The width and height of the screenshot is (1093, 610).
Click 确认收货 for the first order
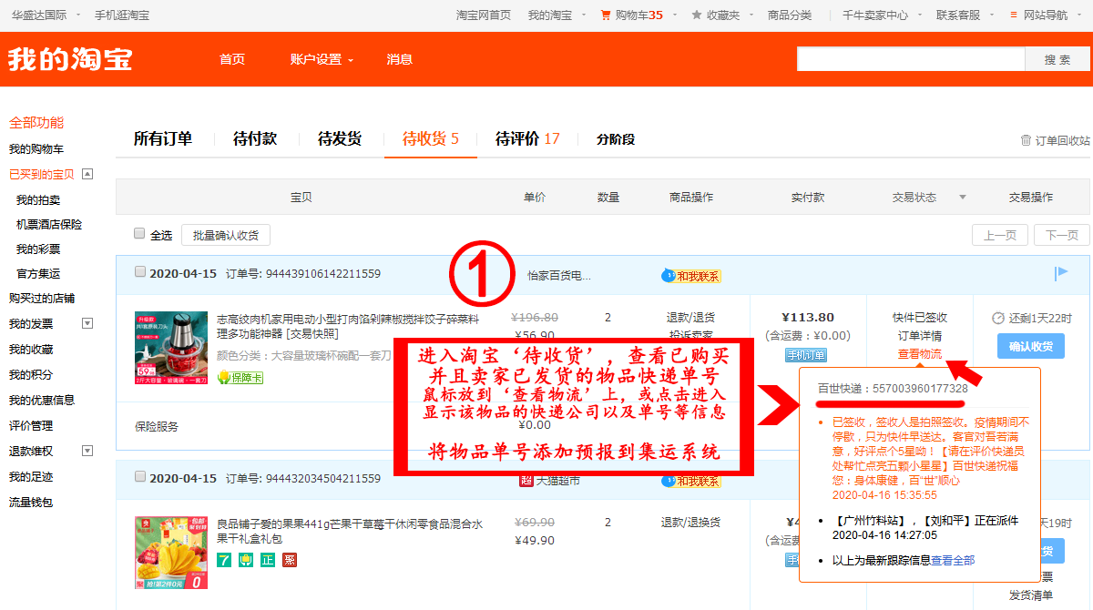point(1031,346)
